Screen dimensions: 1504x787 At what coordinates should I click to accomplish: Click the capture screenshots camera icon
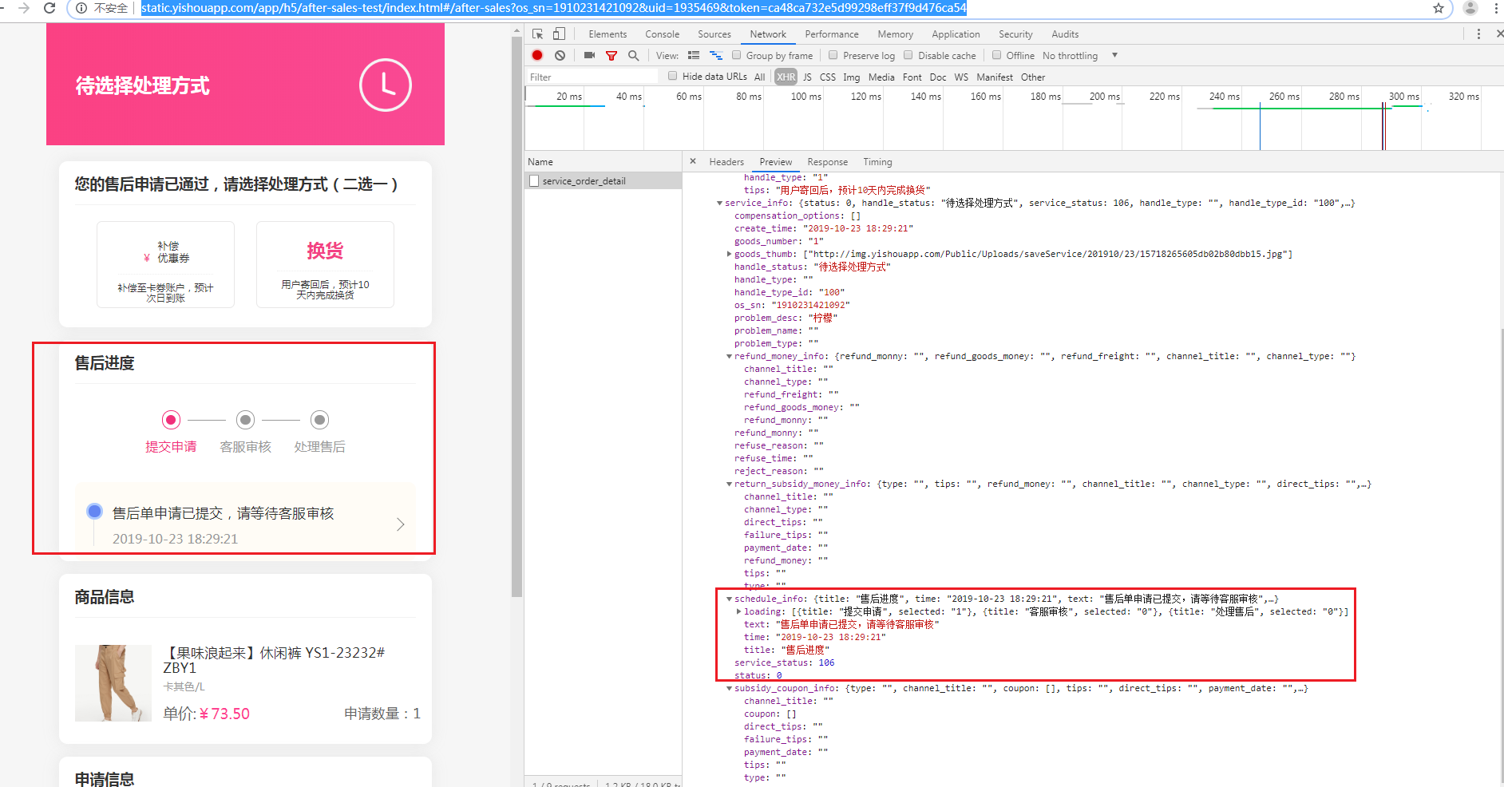tap(589, 55)
